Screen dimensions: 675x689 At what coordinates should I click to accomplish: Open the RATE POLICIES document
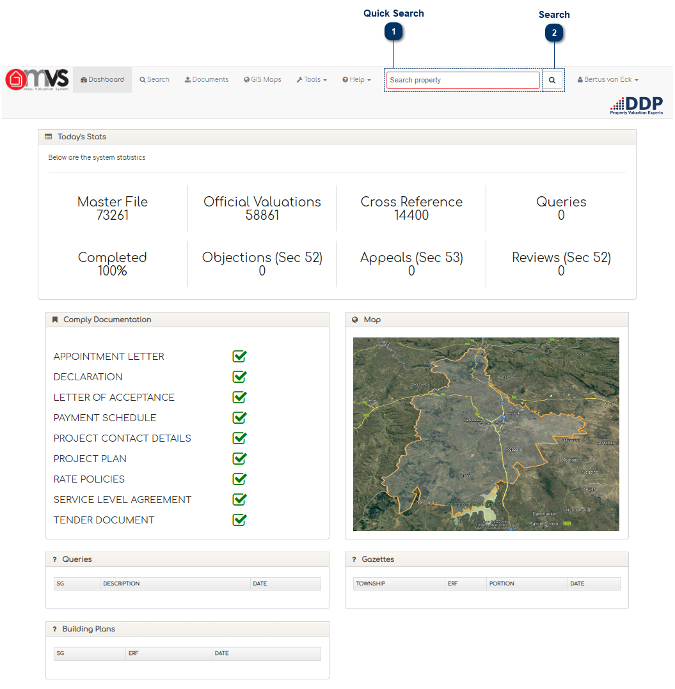point(89,479)
